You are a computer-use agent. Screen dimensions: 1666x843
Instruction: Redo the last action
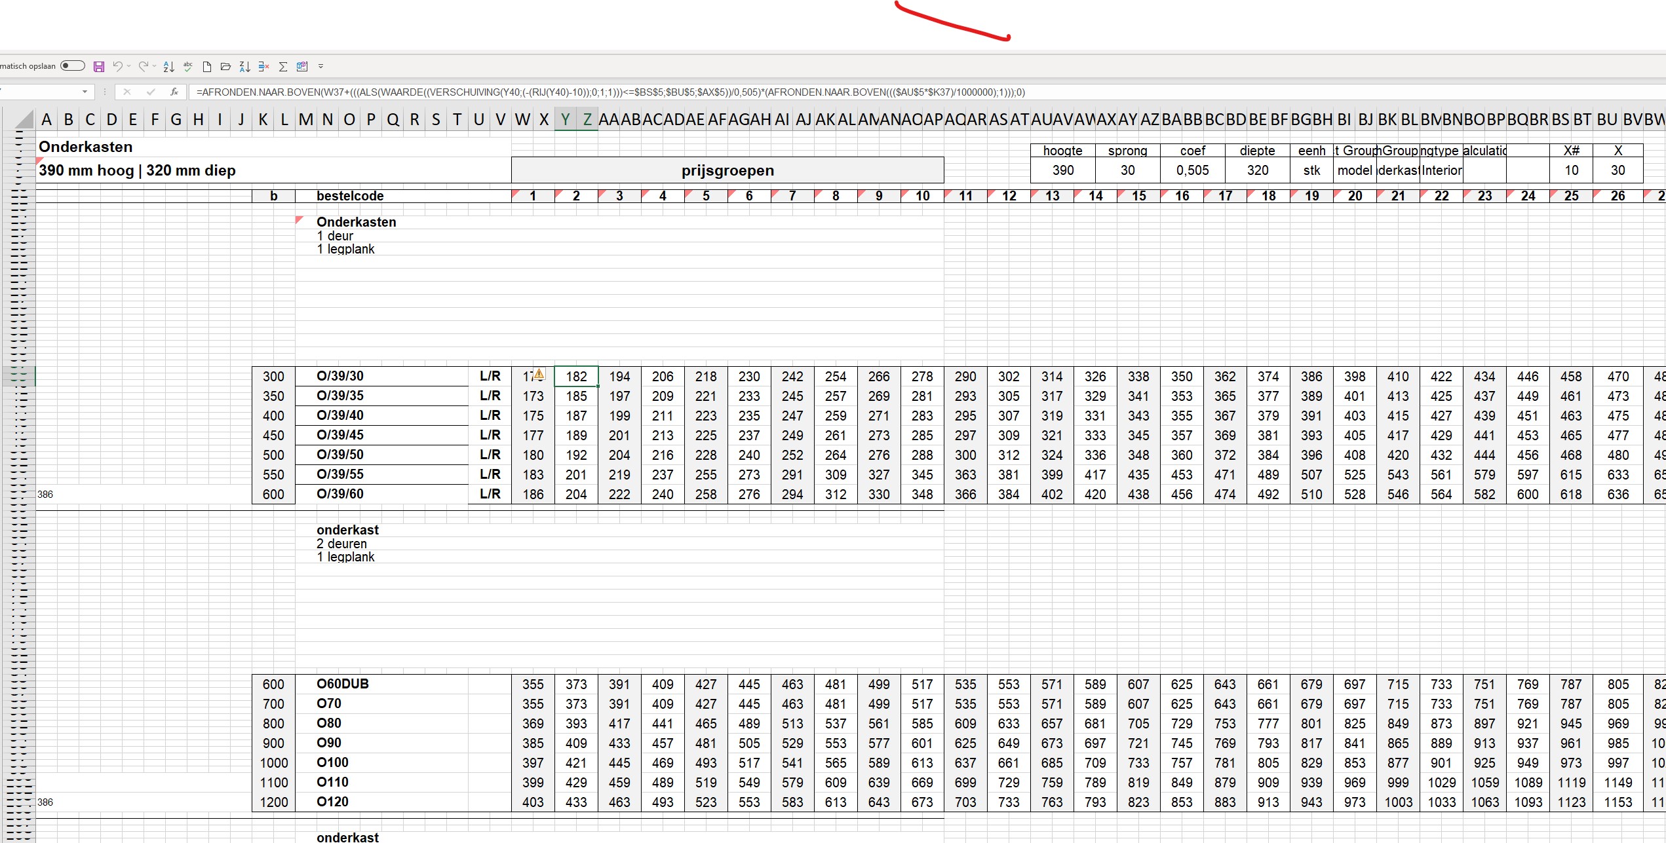click(144, 66)
